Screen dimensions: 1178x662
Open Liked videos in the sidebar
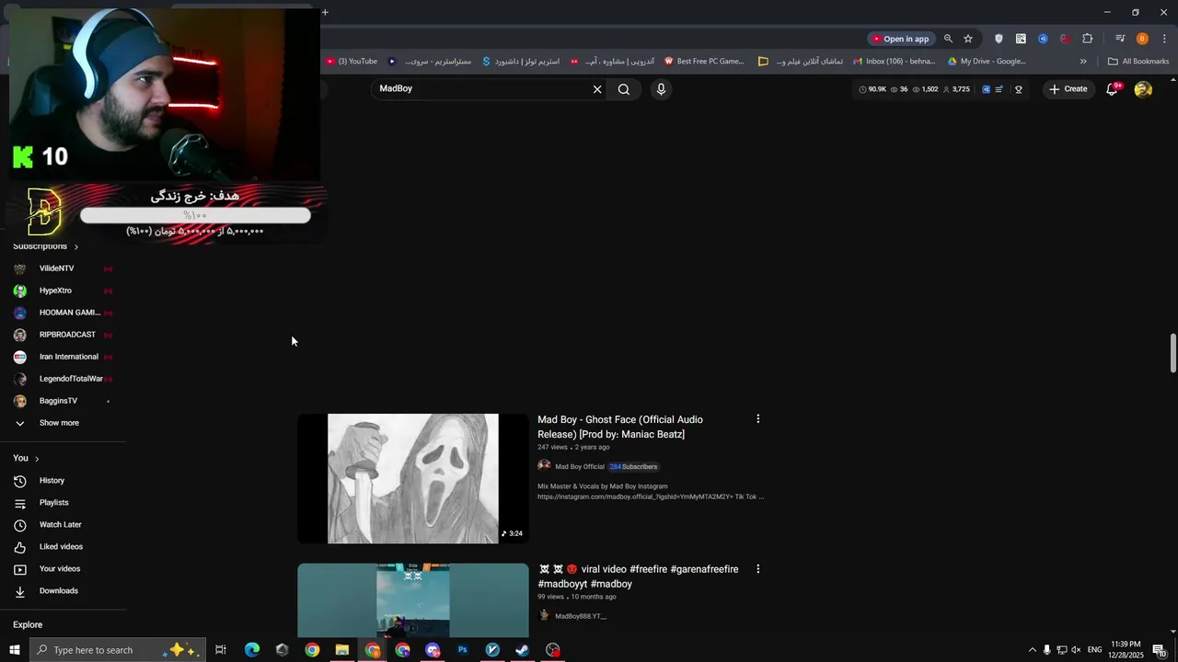coord(63,547)
